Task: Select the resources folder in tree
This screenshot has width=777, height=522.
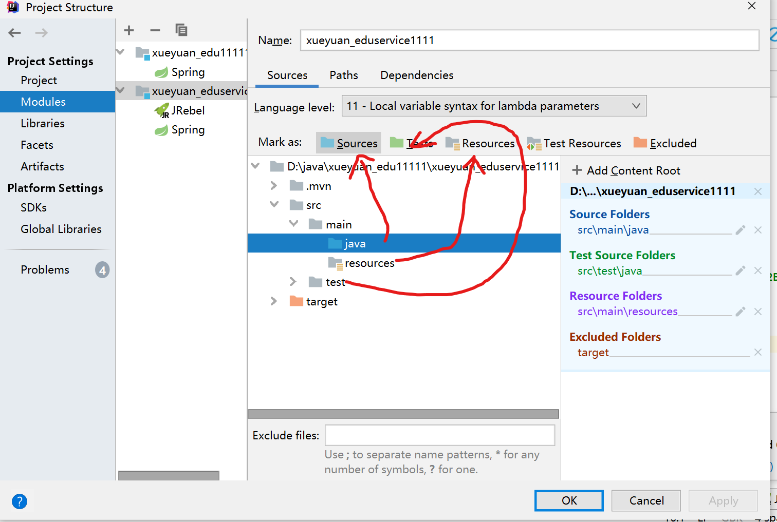Action: coord(362,263)
